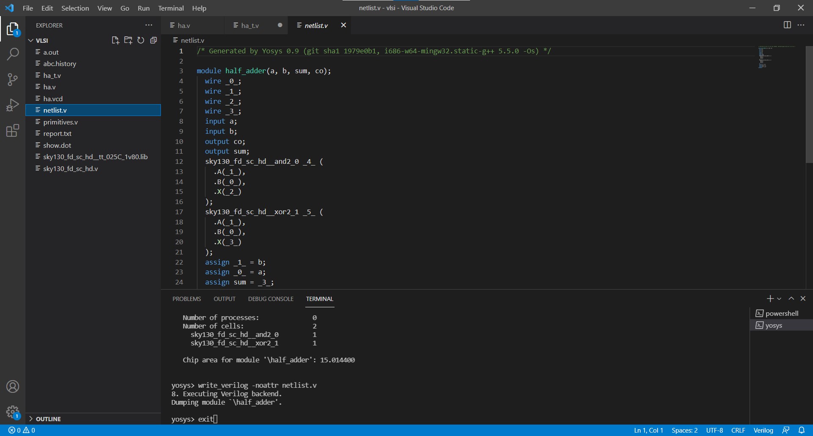Open the terminal launch profile dropdown arrow
Image resolution: width=813 pixels, height=436 pixels.
pyautogui.click(x=779, y=299)
